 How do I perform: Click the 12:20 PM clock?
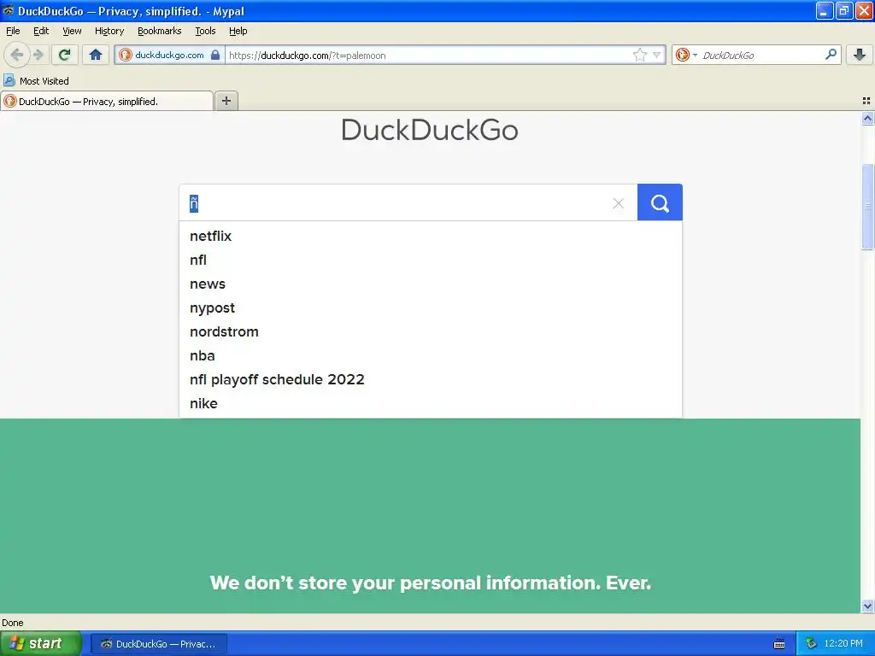pyautogui.click(x=843, y=644)
